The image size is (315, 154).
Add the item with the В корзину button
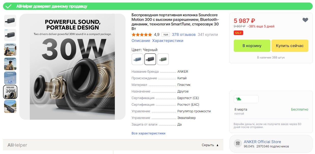click(x=252, y=46)
